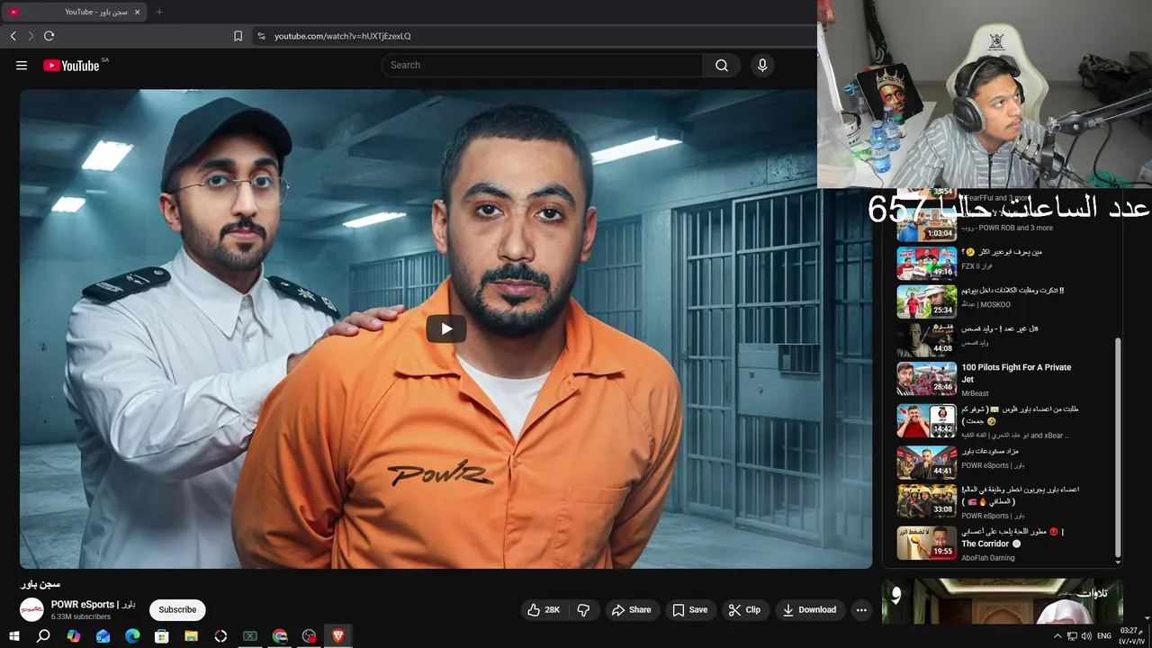Share the video using the Share button

click(x=631, y=610)
